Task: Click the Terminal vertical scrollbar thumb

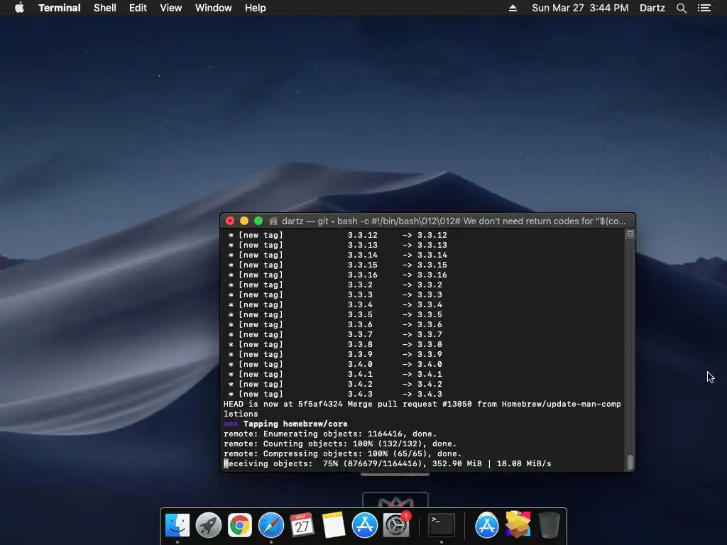Action: coord(630,462)
